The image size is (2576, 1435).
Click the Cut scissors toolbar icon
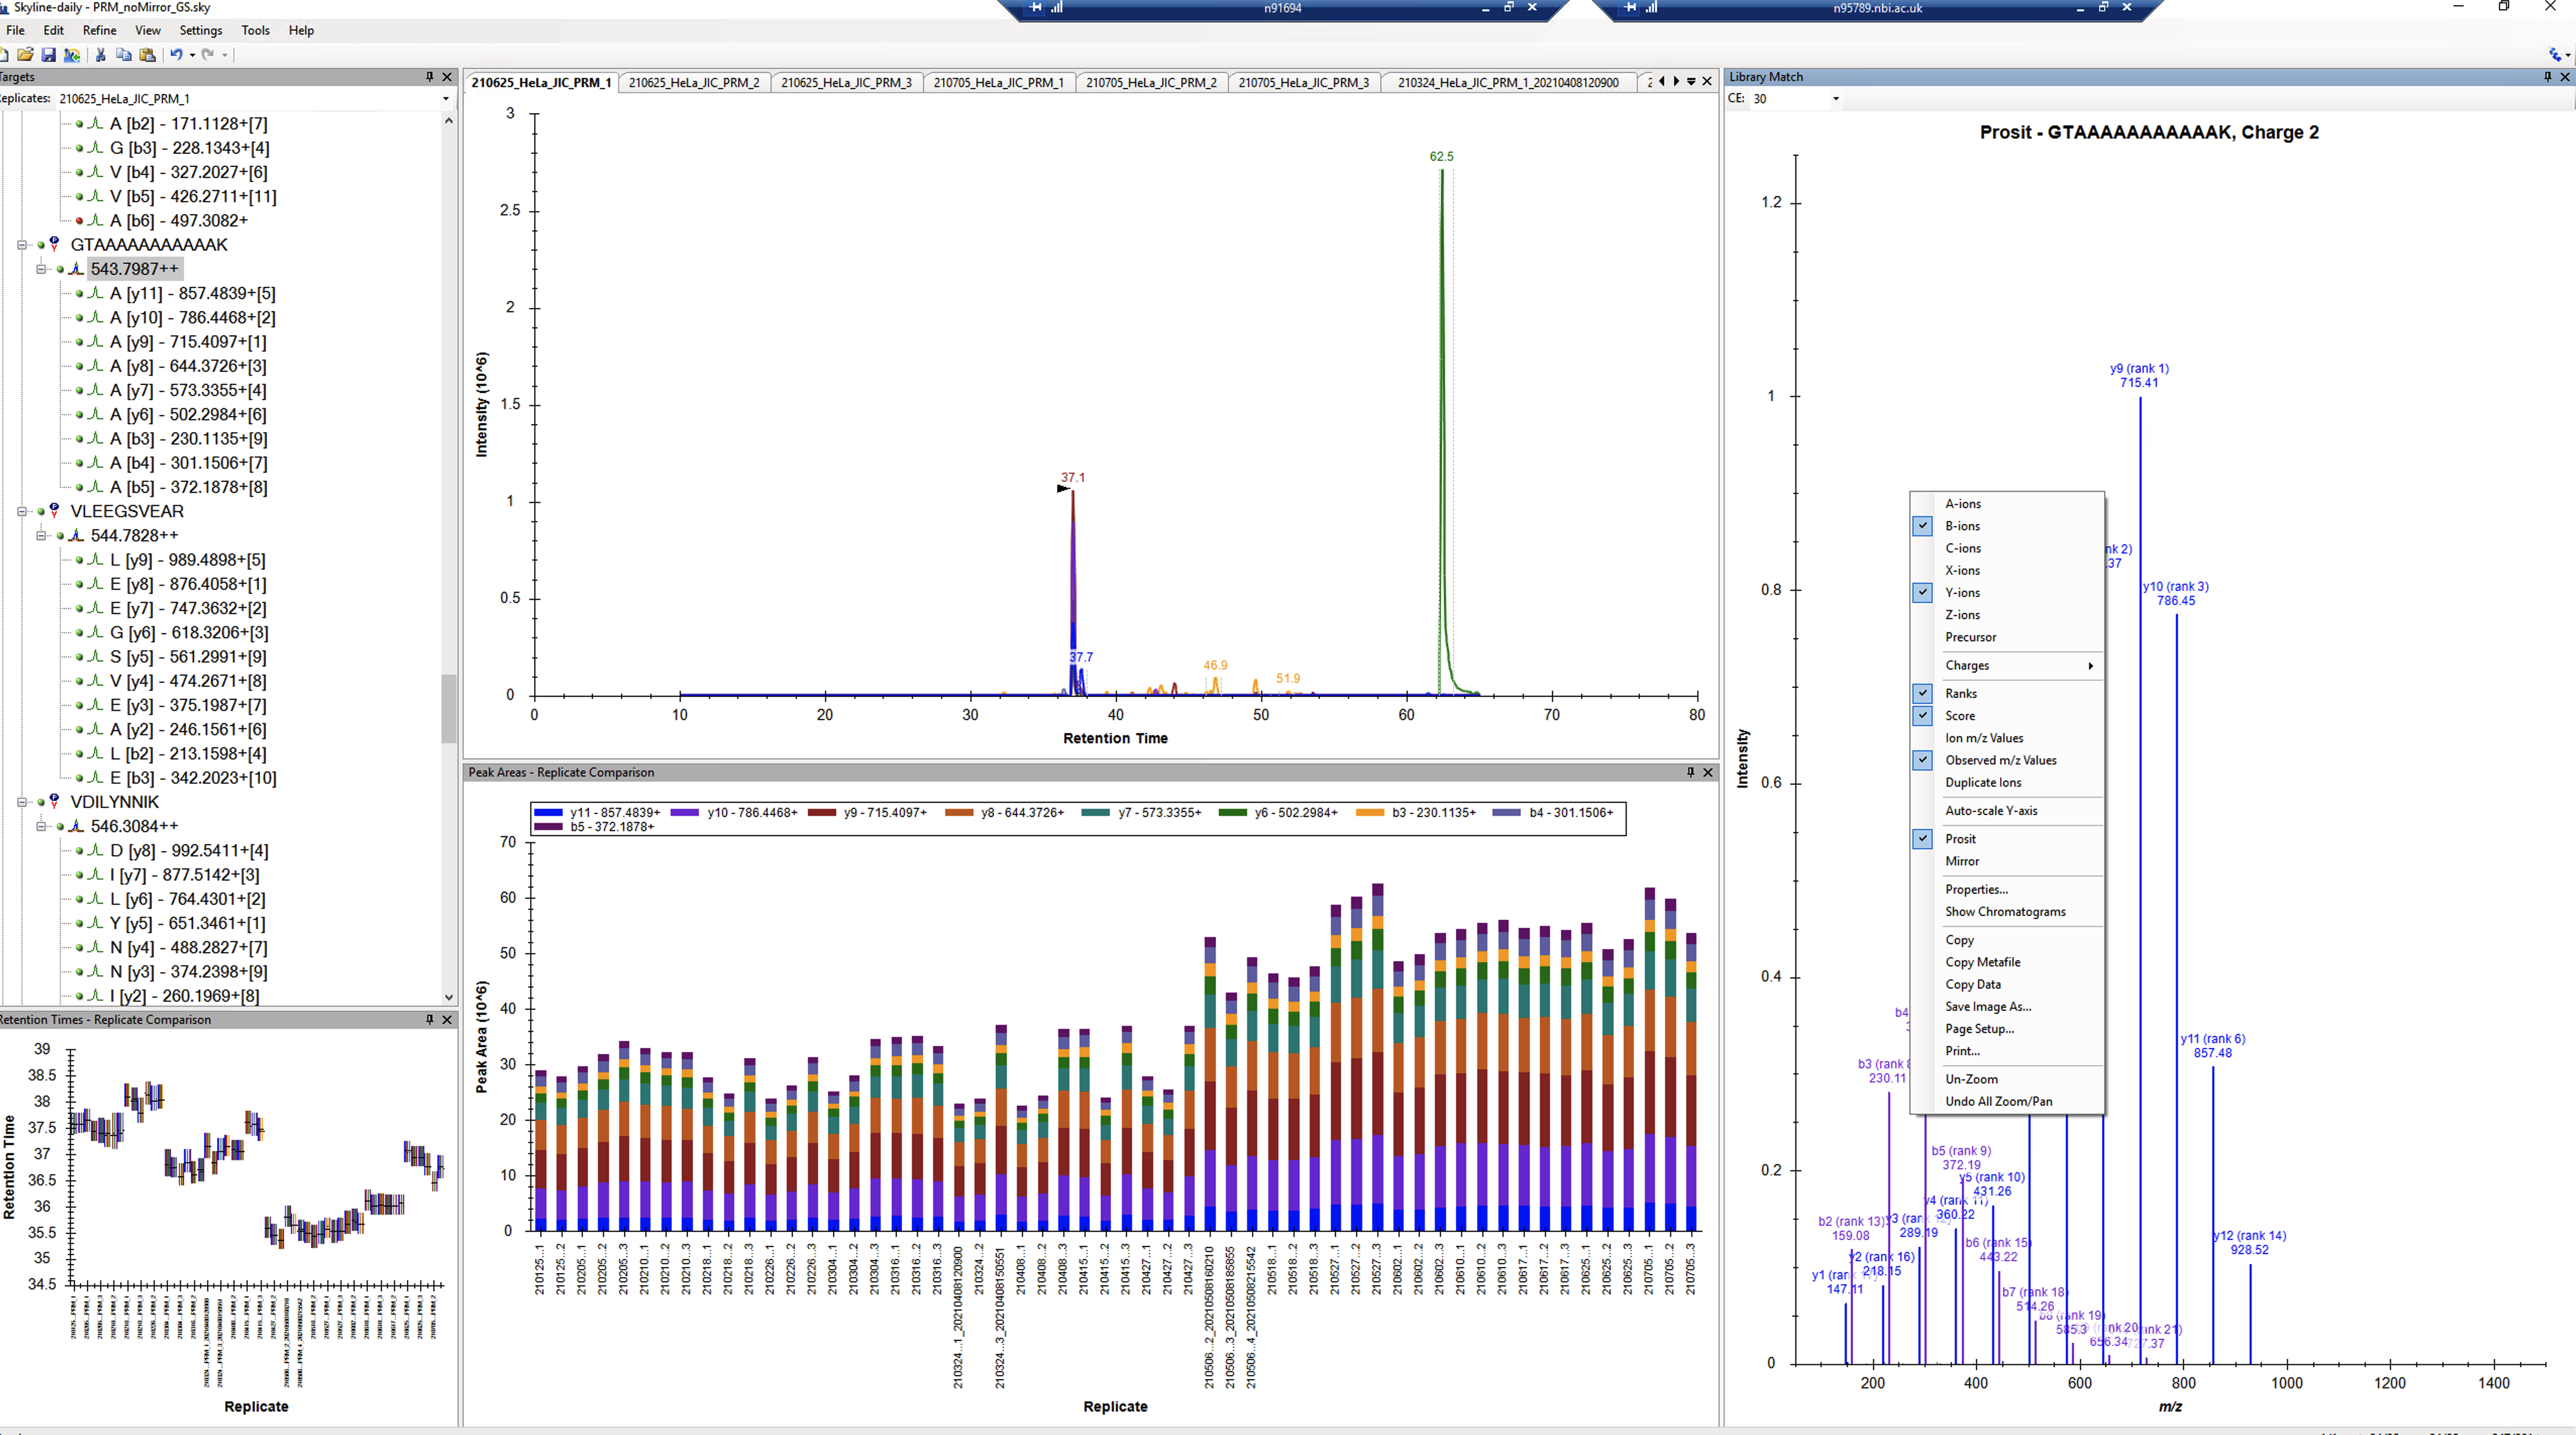101,55
